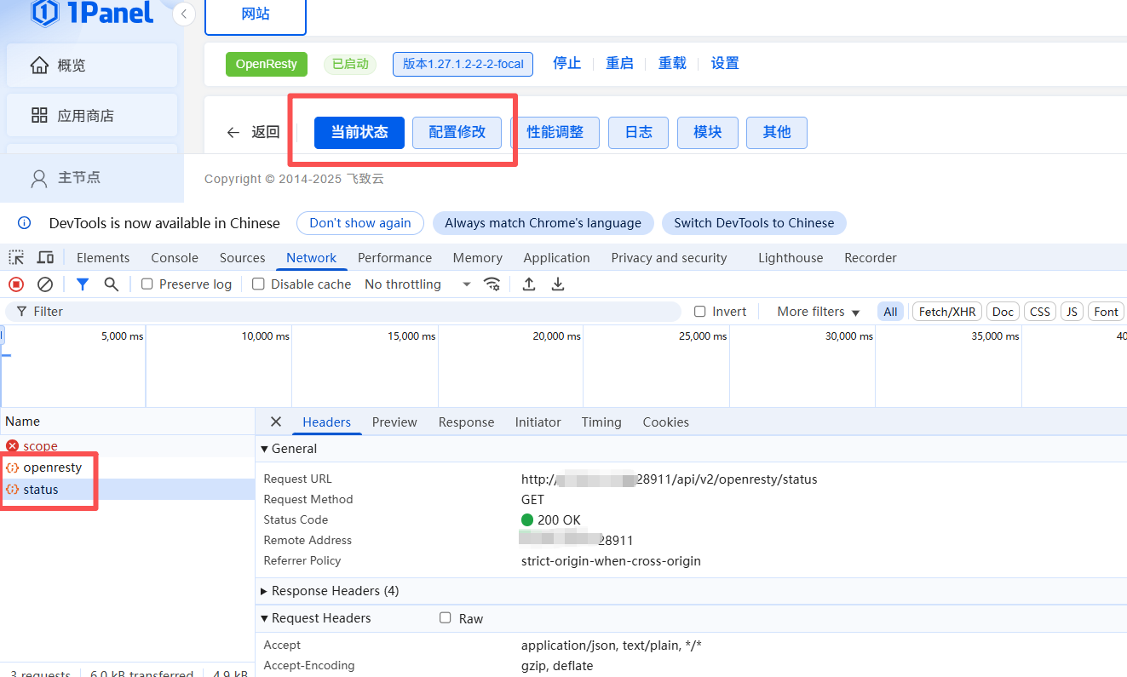Switch to the Performance panel

point(394,257)
